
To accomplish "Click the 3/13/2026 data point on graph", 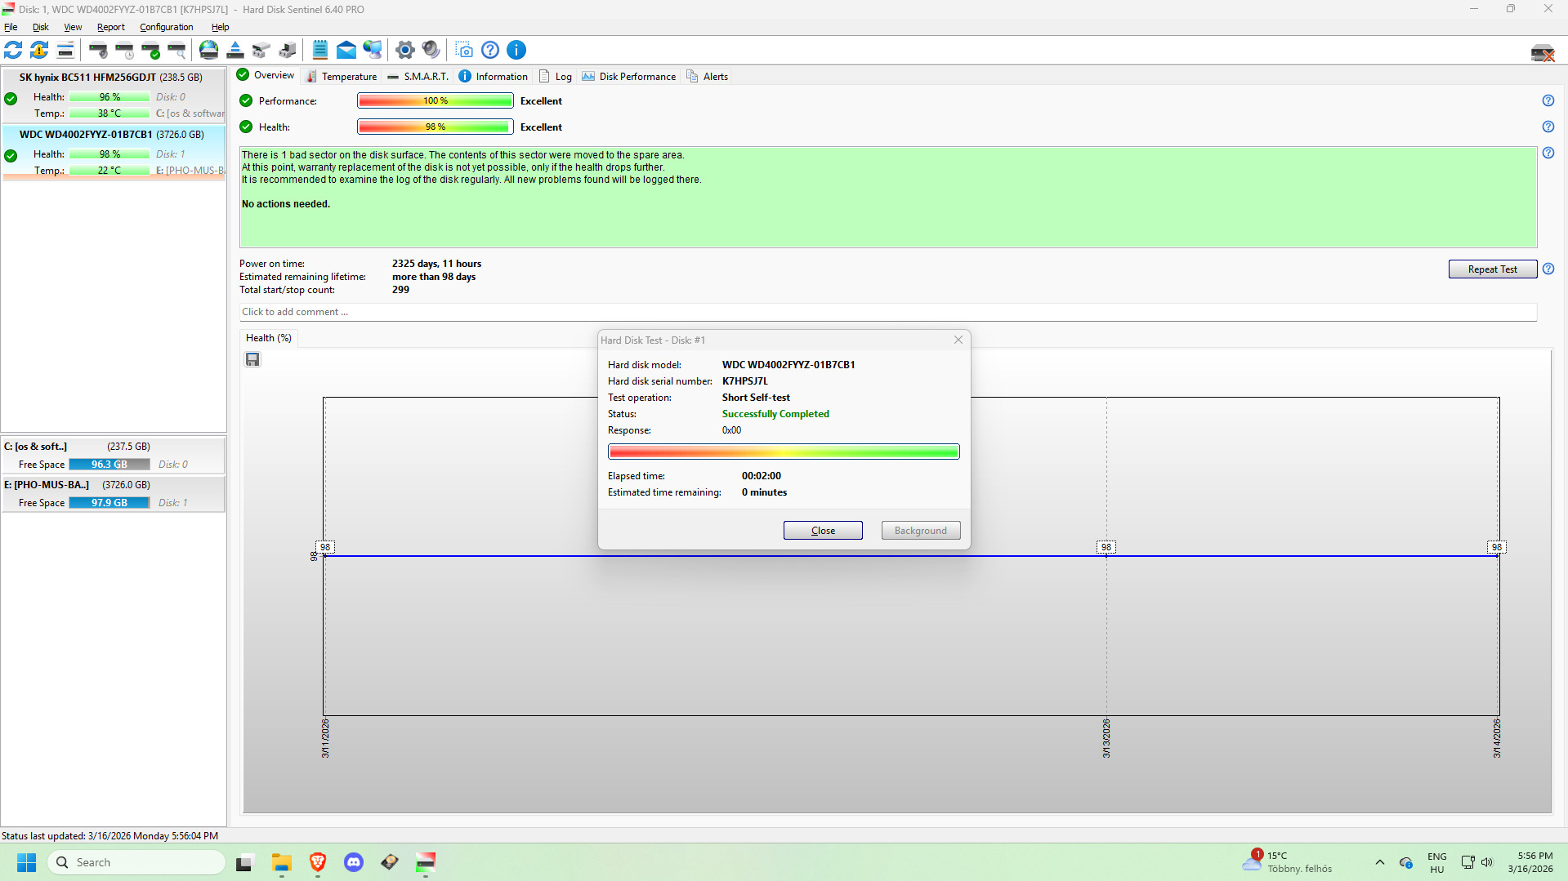I will [x=1106, y=556].
